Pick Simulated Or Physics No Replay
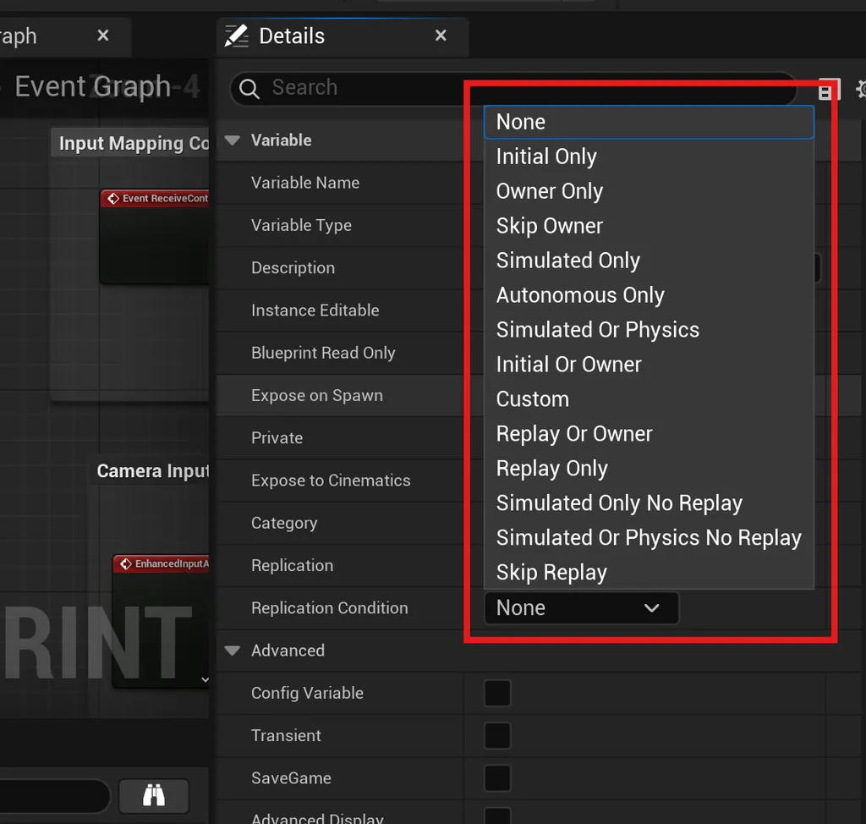This screenshot has width=866, height=824. click(649, 538)
